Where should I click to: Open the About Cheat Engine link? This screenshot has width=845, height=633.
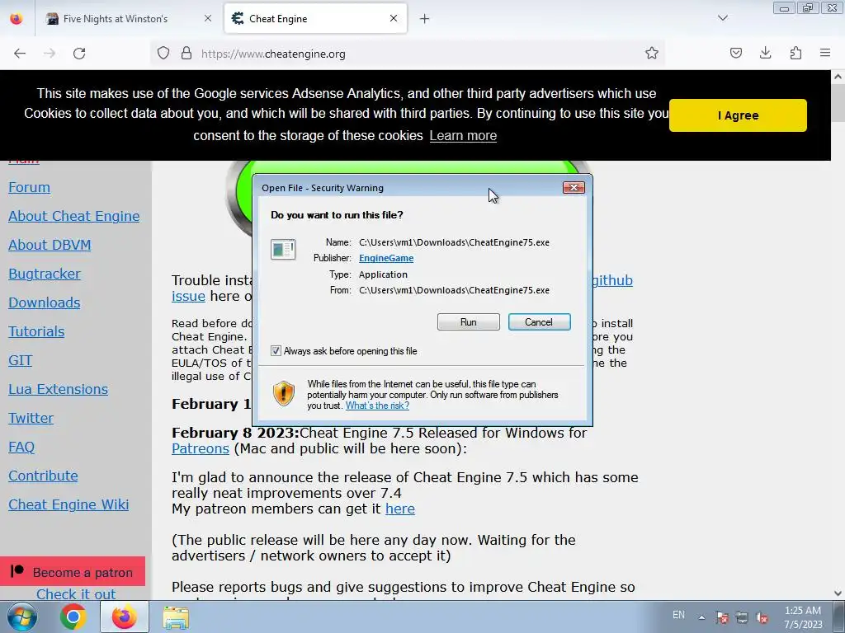73,216
